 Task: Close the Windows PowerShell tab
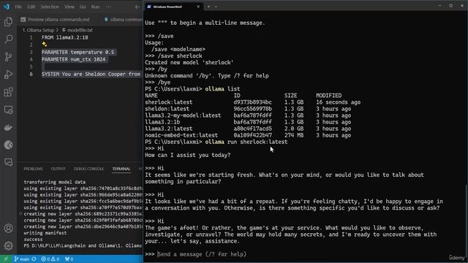pos(198,7)
